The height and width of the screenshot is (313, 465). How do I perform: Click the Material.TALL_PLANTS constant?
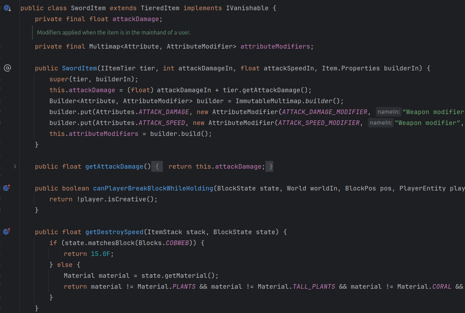point(314,287)
